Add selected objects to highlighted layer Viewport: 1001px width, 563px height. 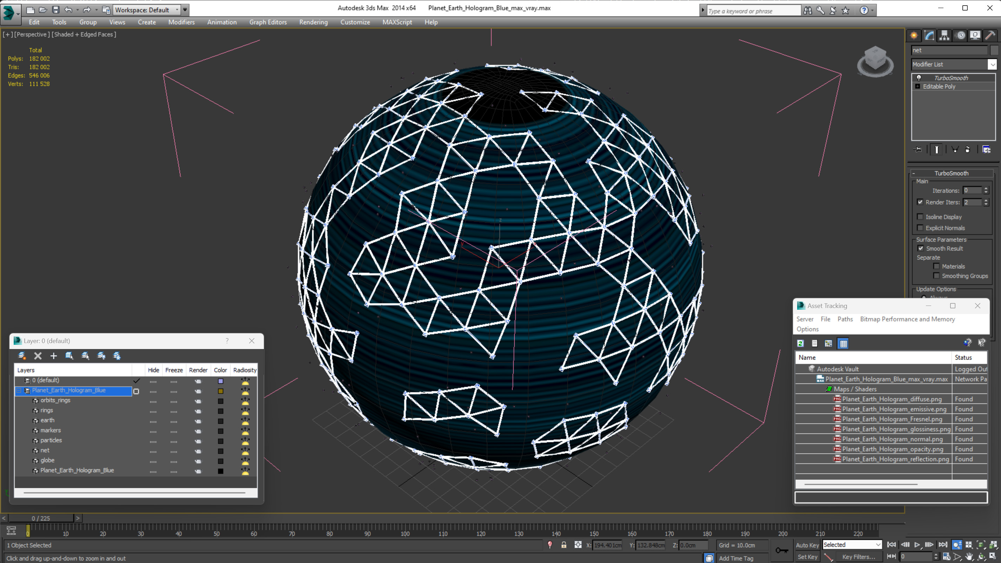[x=54, y=356]
